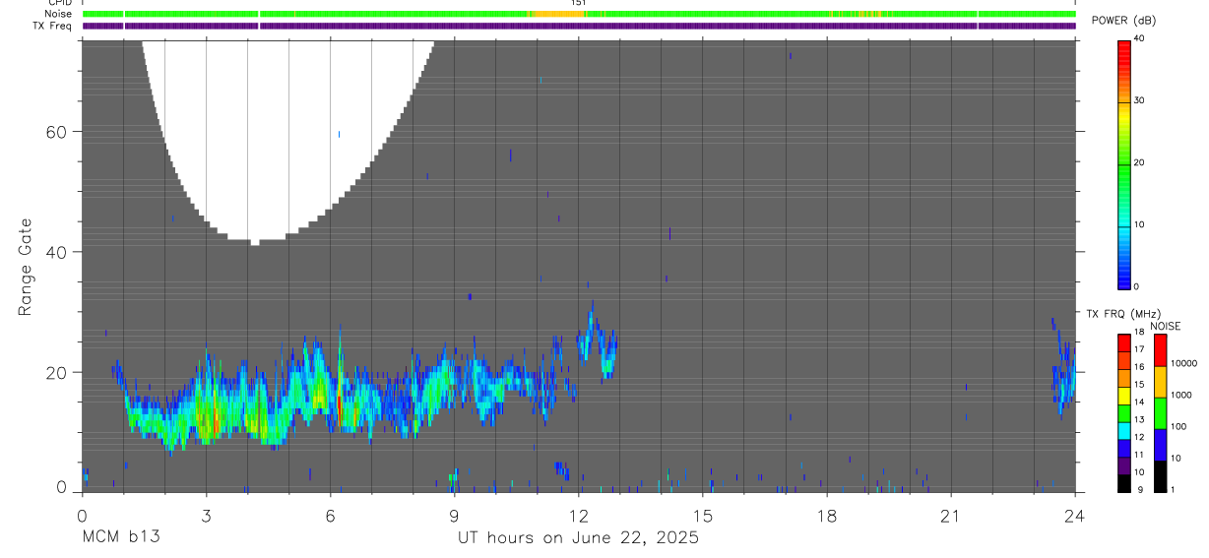Click the MCM b13 label
Image resolution: width=1209 pixels, height=558 pixels.
[x=121, y=538]
